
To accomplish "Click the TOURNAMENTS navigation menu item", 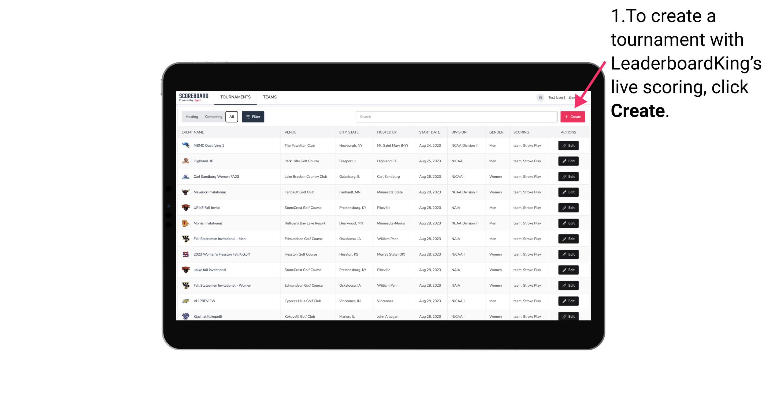I will pos(235,96).
